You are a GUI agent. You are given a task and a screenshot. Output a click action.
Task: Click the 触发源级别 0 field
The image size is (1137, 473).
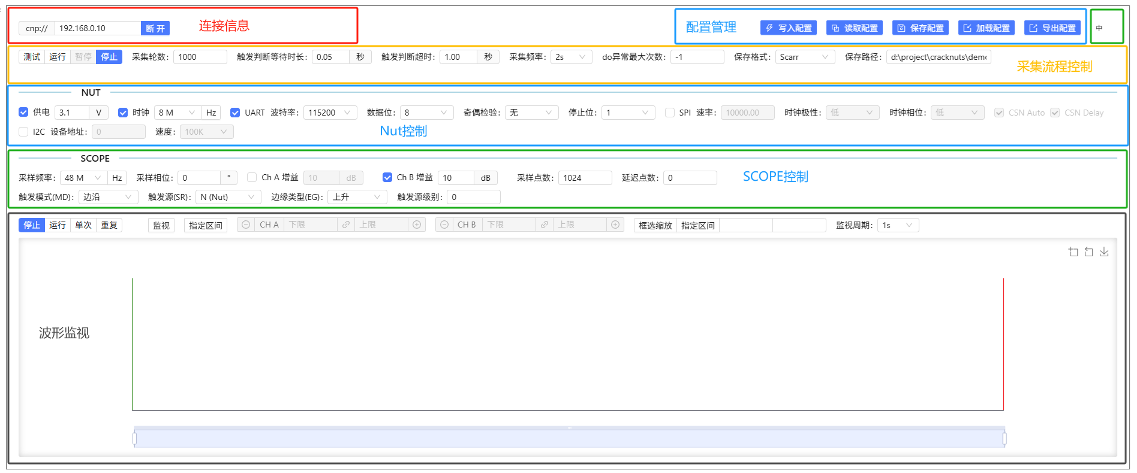coord(474,197)
